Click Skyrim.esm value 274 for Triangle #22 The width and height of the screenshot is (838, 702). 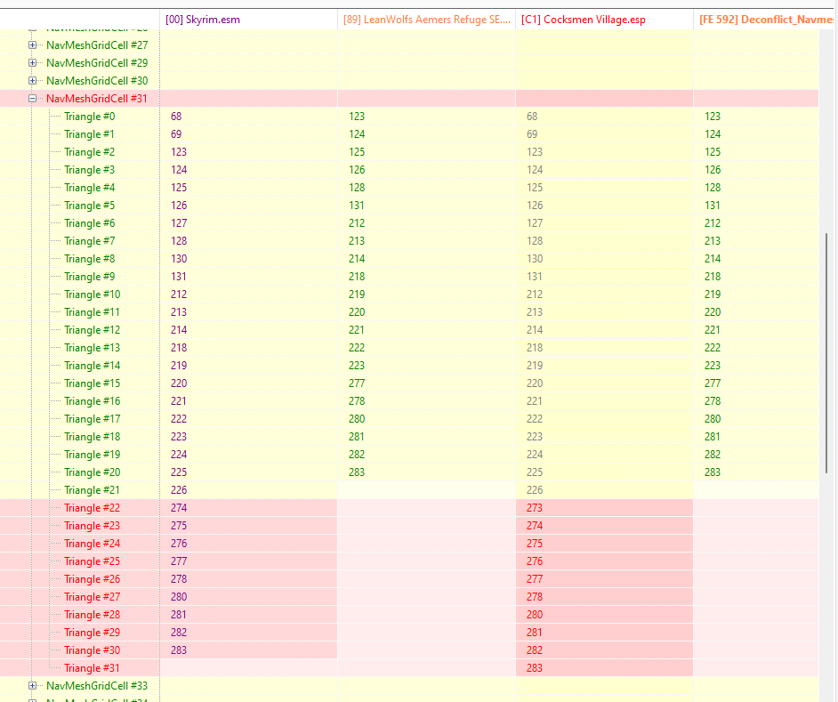coord(179,508)
